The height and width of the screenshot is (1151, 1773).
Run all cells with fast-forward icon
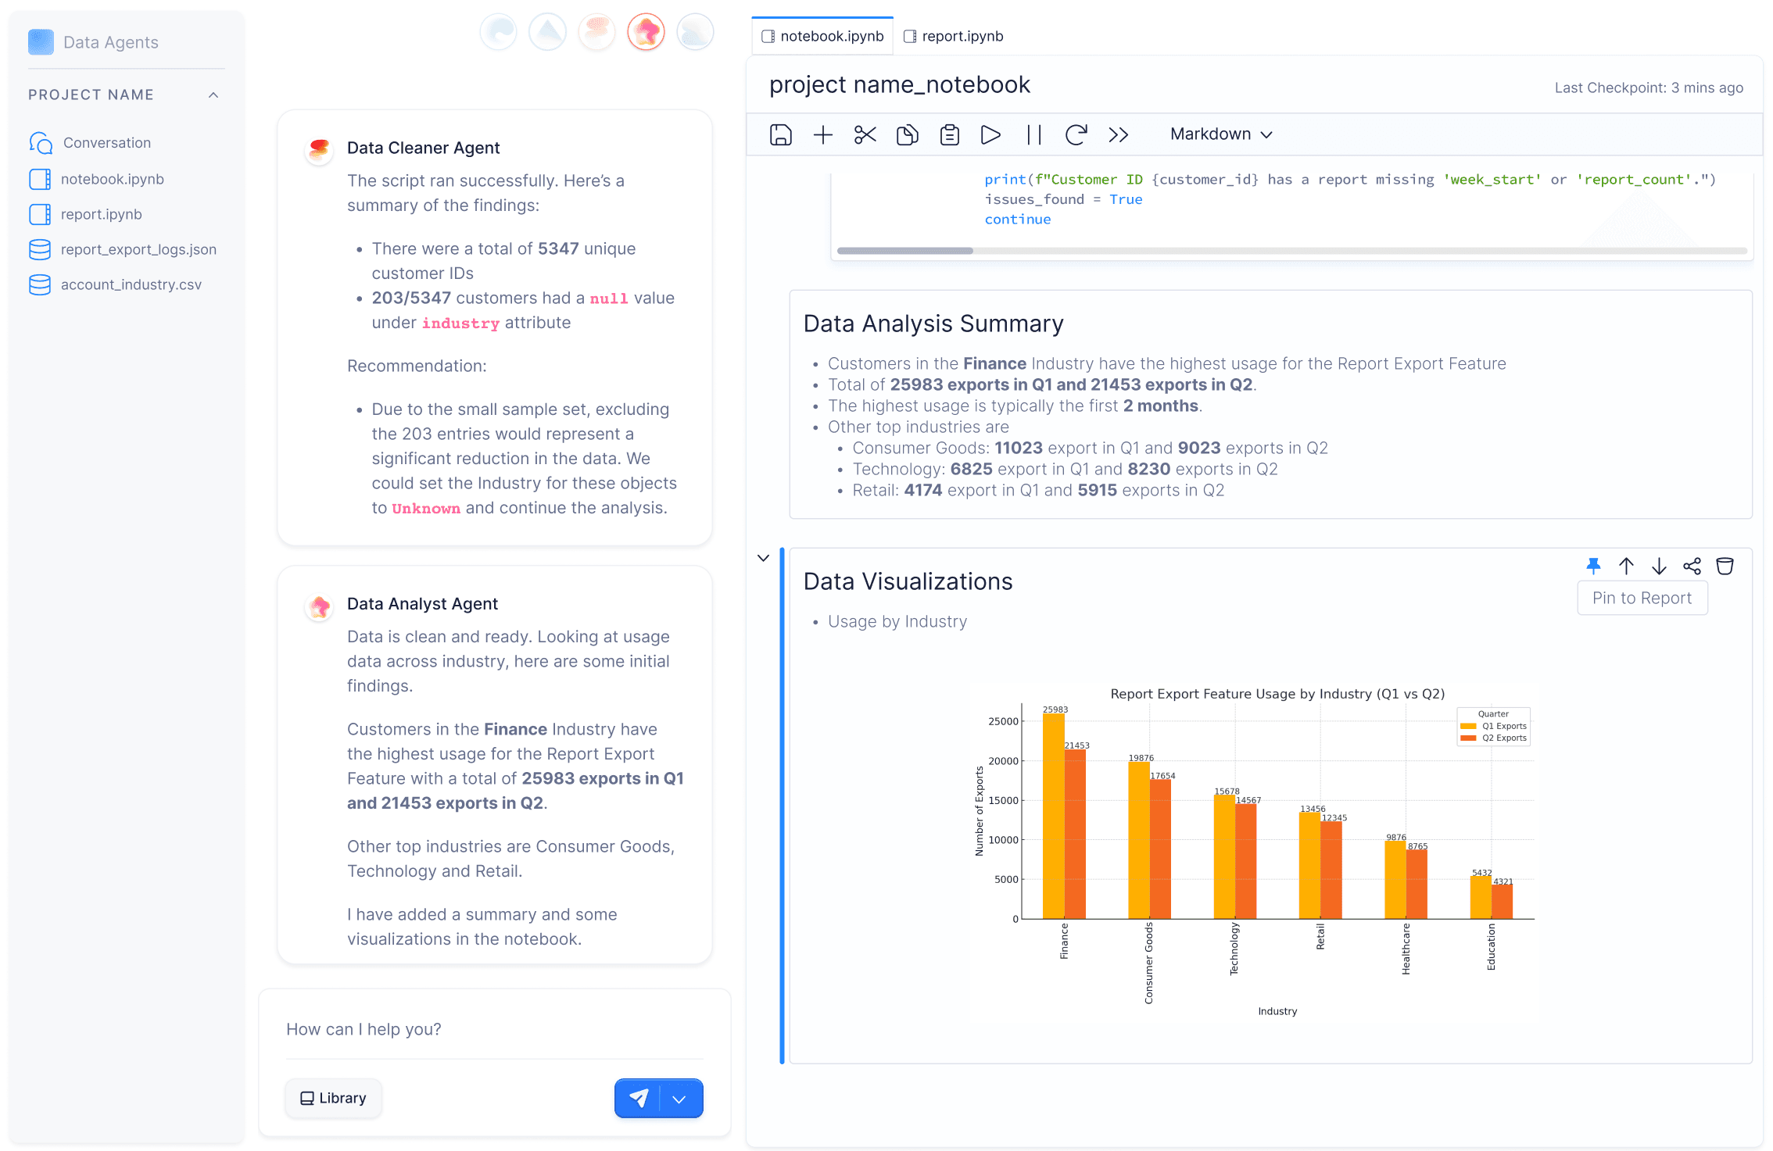click(1119, 134)
